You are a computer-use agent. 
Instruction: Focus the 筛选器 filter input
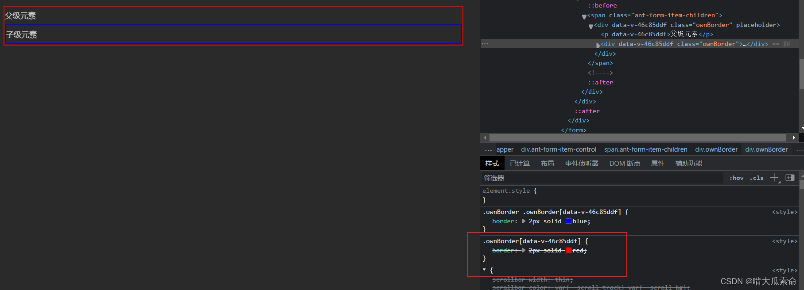602,178
